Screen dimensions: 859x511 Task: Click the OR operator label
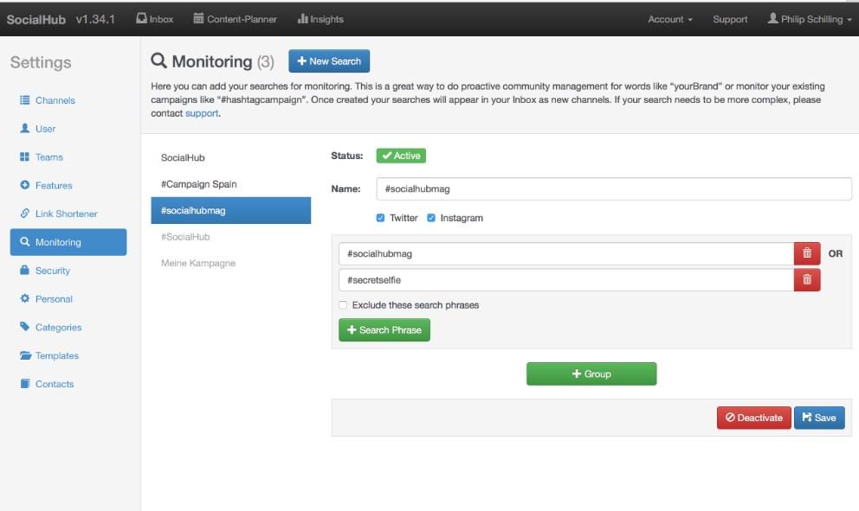pyautogui.click(x=836, y=253)
